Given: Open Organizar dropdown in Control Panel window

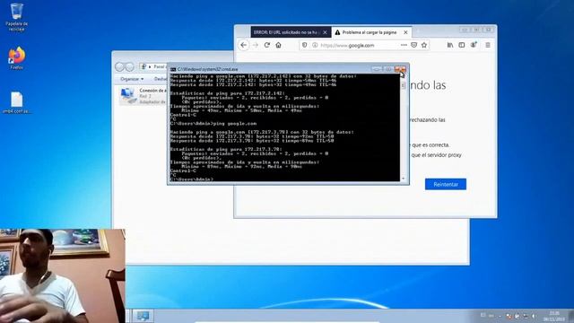Looking at the screenshot, I should pyautogui.click(x=132, y=79).
